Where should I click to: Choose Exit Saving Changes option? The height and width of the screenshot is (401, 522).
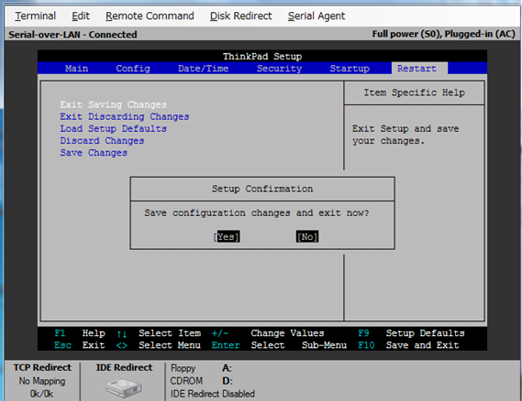pyautogui.click(x=113, y=104)
